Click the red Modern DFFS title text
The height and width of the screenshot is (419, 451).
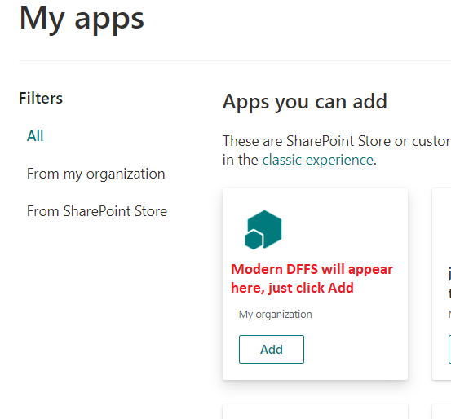(x=312, y=278)
